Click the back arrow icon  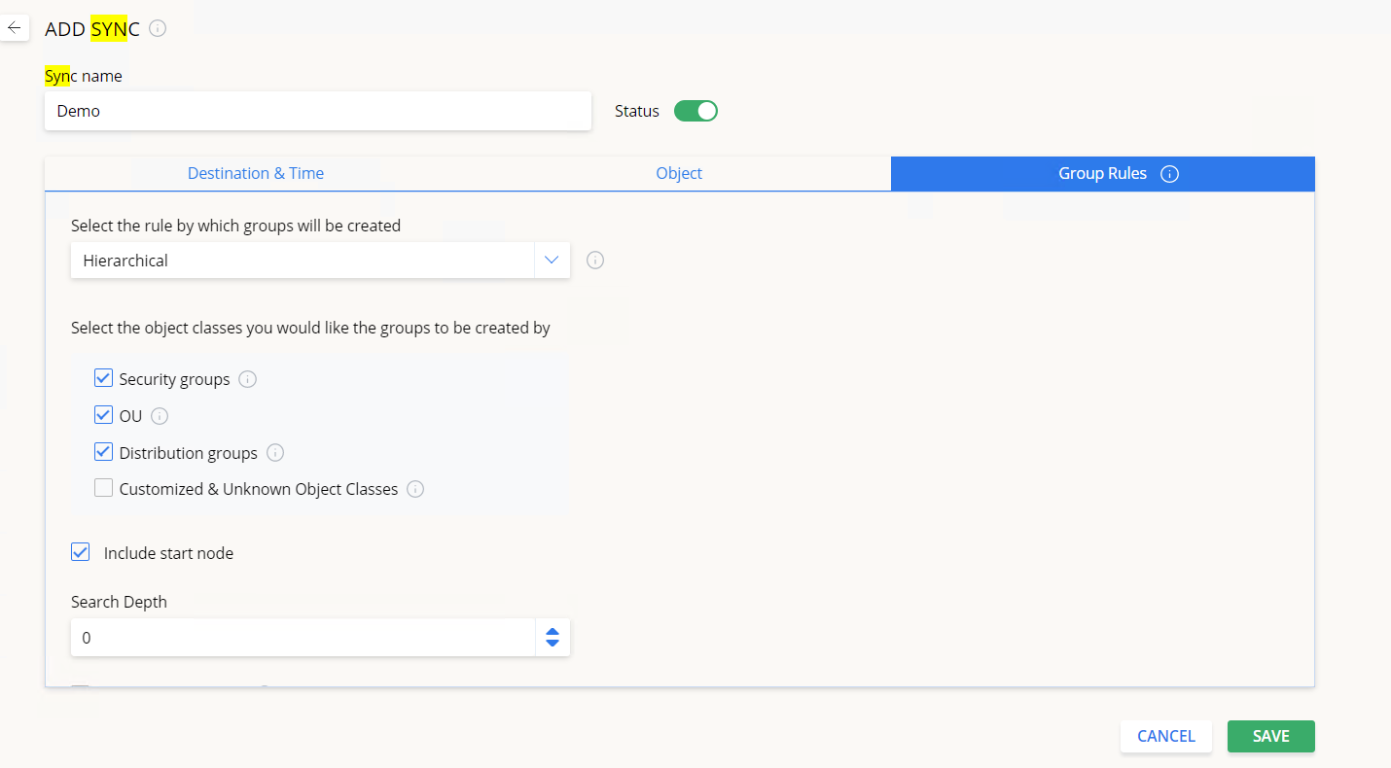click(x=14, y=28)
